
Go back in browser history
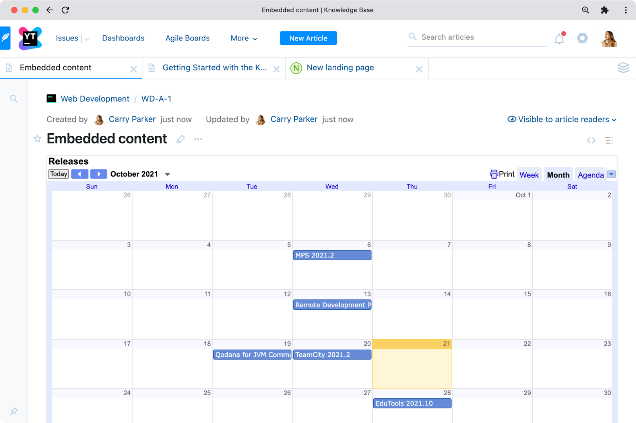50,10
